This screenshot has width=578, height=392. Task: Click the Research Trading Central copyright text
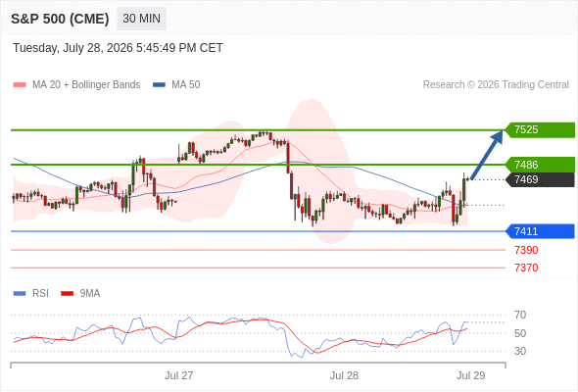pyautogui.click(x=496, y=85)
